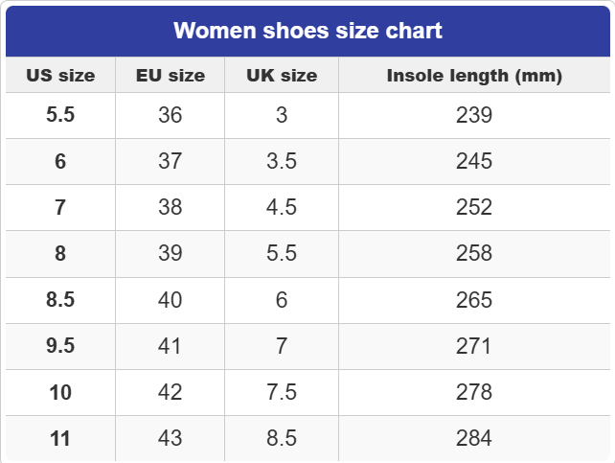Select the US size 8.5 cell

coord(60,300)
